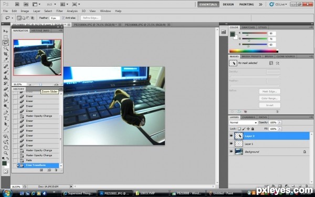This screenshot has width=315, height=197.
Task: Hide Layer 2 using its eye icon
Action: pos(231,136)
